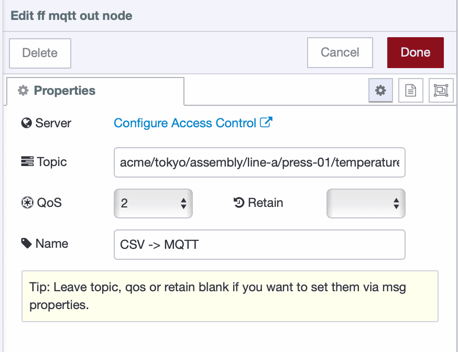Click the Name field showing CSV -> MQTT
The image size is (458, 352).
(x=259, y=244)
